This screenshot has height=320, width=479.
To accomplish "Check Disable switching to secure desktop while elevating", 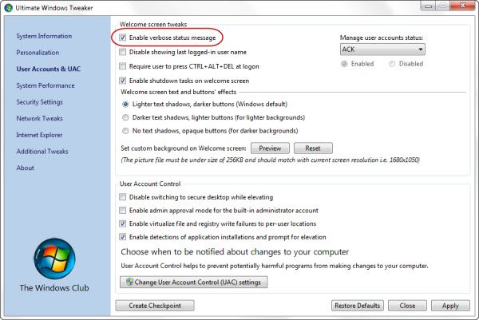I will (x=122, y=197).
